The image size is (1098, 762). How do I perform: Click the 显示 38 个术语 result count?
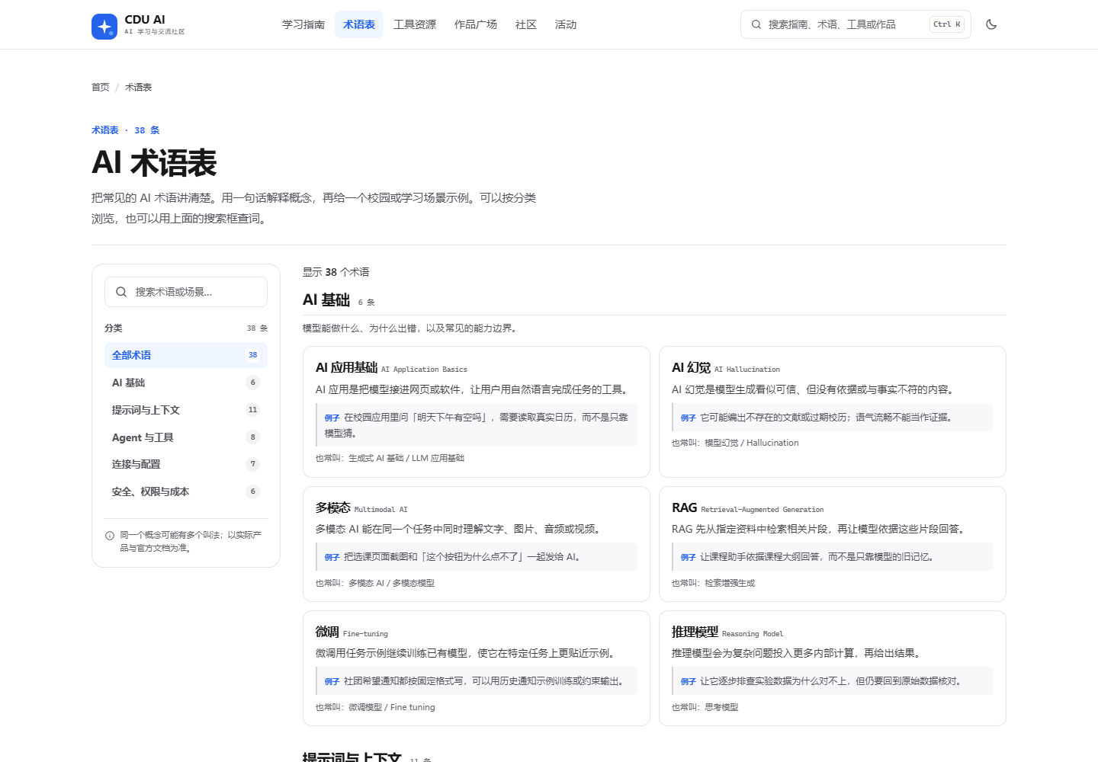pos(336,272)
